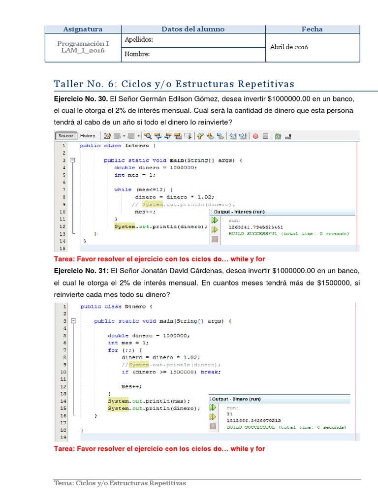Click the '21' result in Dinero output

click(x=229, y=414)
